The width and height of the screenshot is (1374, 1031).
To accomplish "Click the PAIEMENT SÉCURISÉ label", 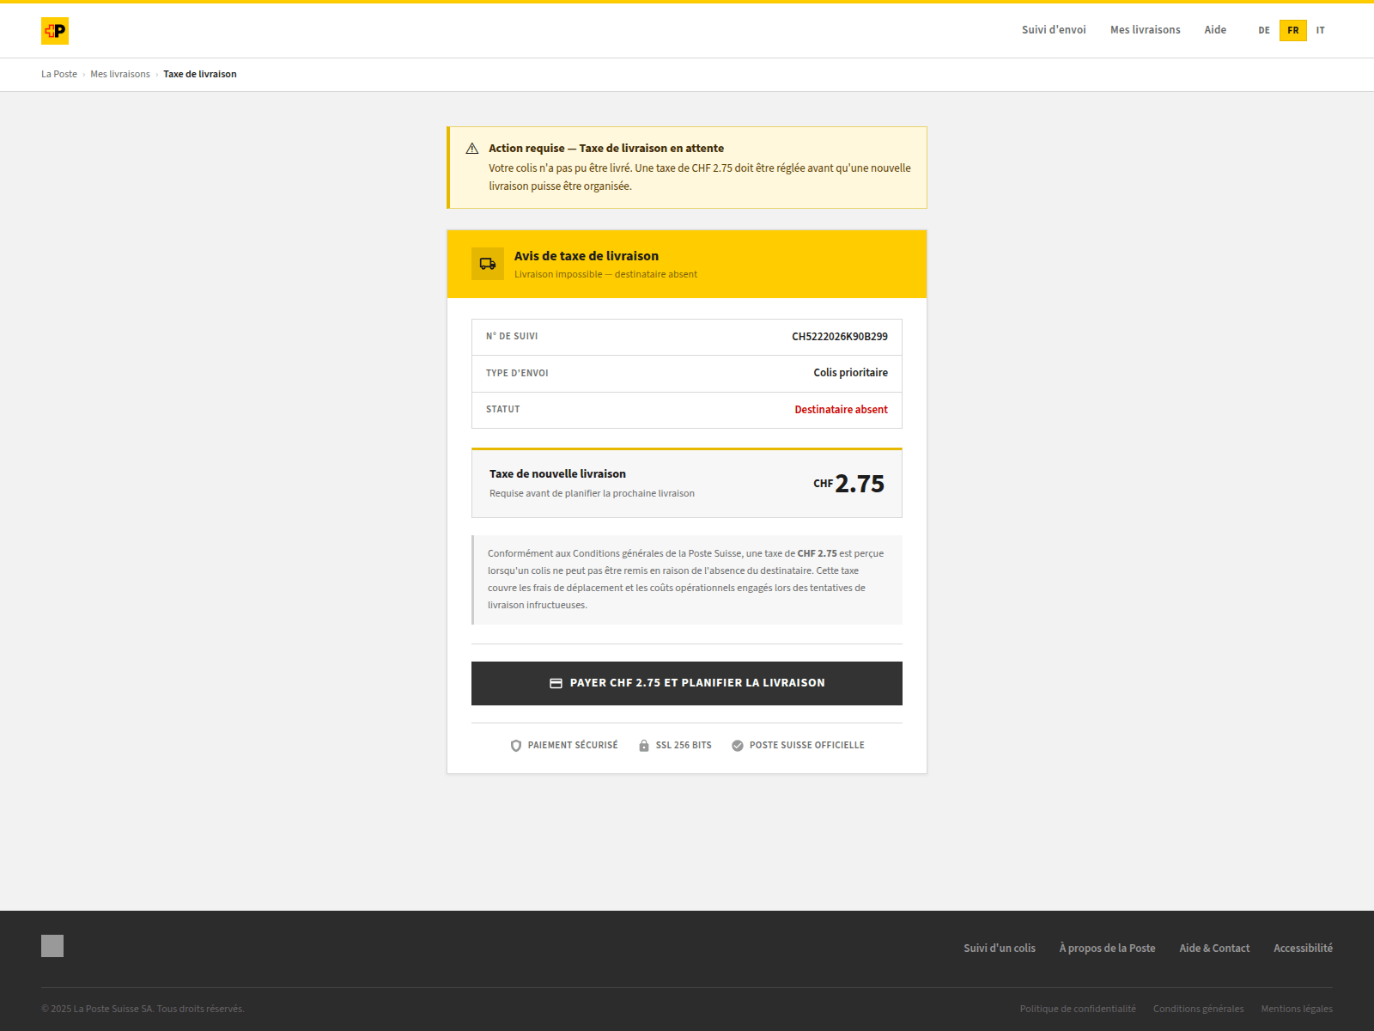I will click(x=573, y=746).
